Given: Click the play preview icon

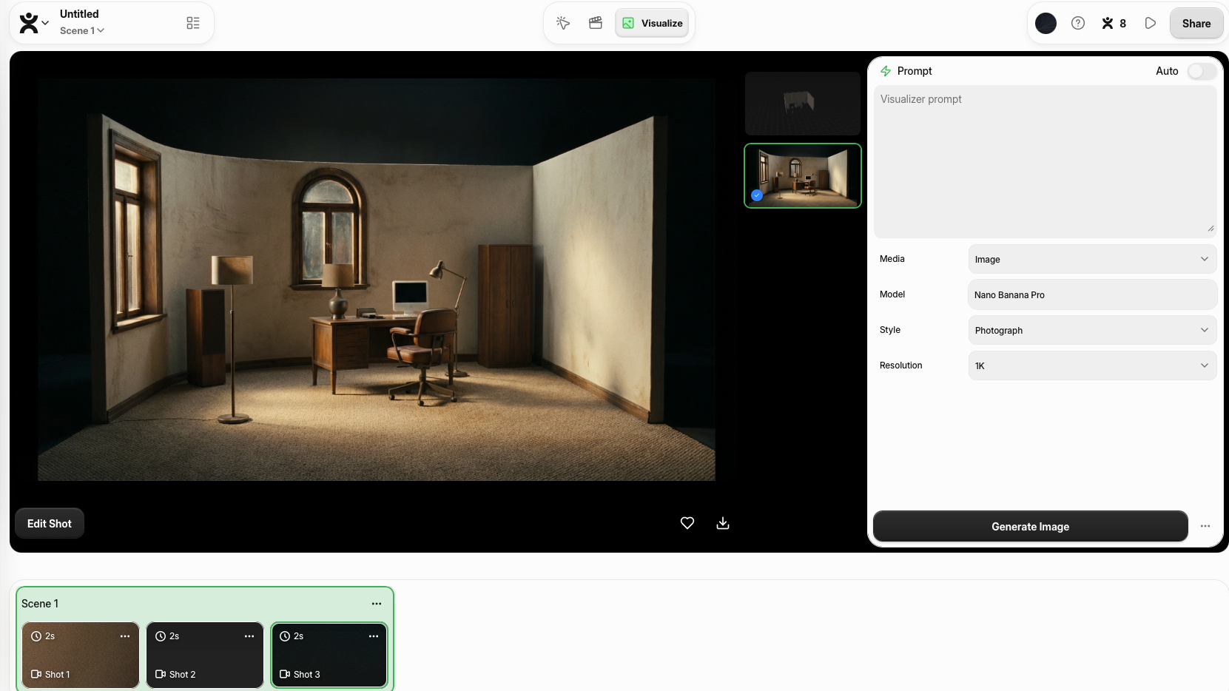Looking at the screenshot, I should click(x=1150, y=23).
